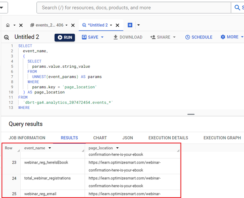Click SCHEDULE for the query

199,37
